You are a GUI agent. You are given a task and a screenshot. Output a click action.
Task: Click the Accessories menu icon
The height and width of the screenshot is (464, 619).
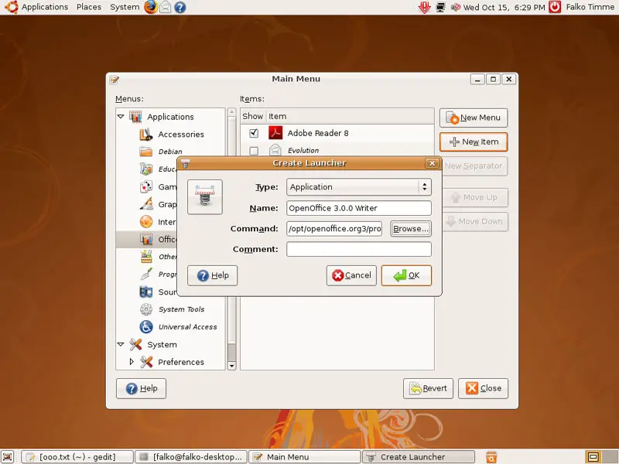(146, 134)
